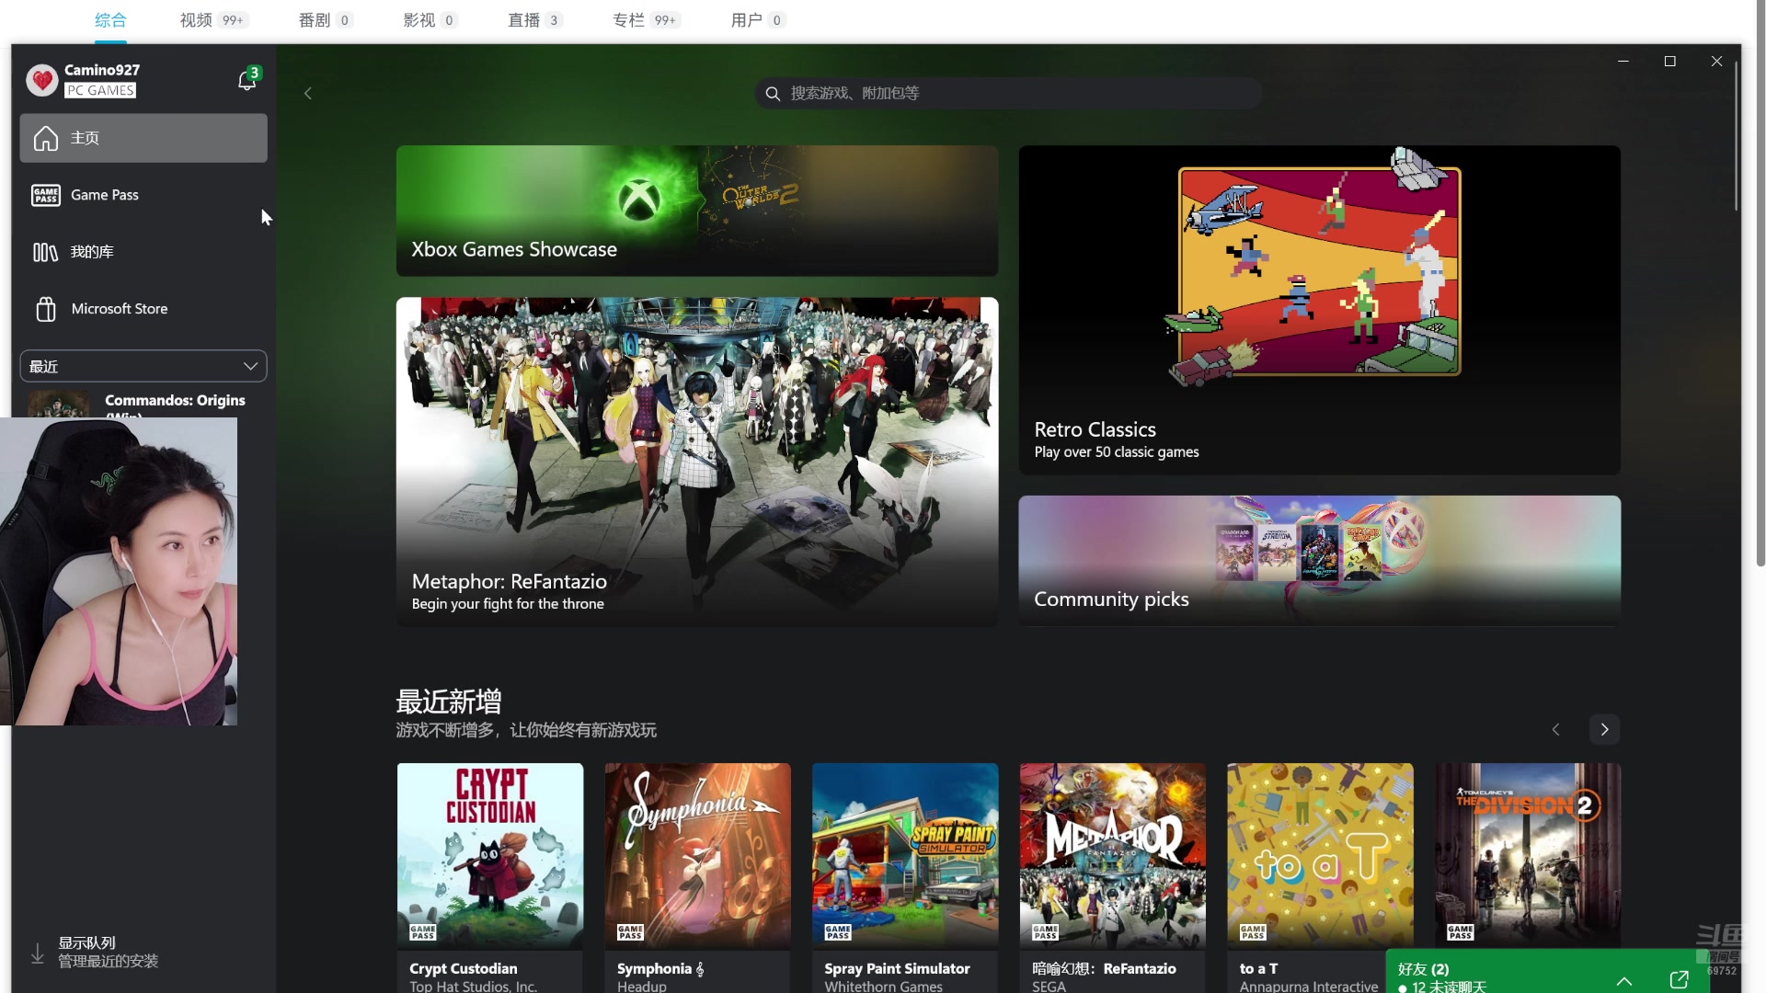Switch to the 用户 tab
This screenshot has height=993, width=1766.
[758, 20]
